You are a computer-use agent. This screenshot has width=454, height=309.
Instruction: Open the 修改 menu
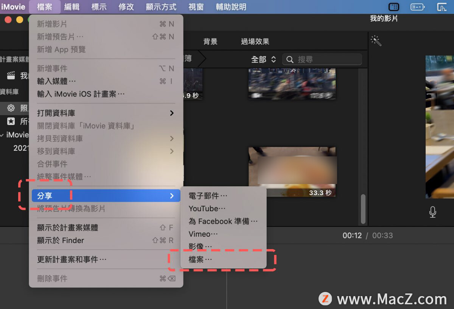click(x=126, y=7)
